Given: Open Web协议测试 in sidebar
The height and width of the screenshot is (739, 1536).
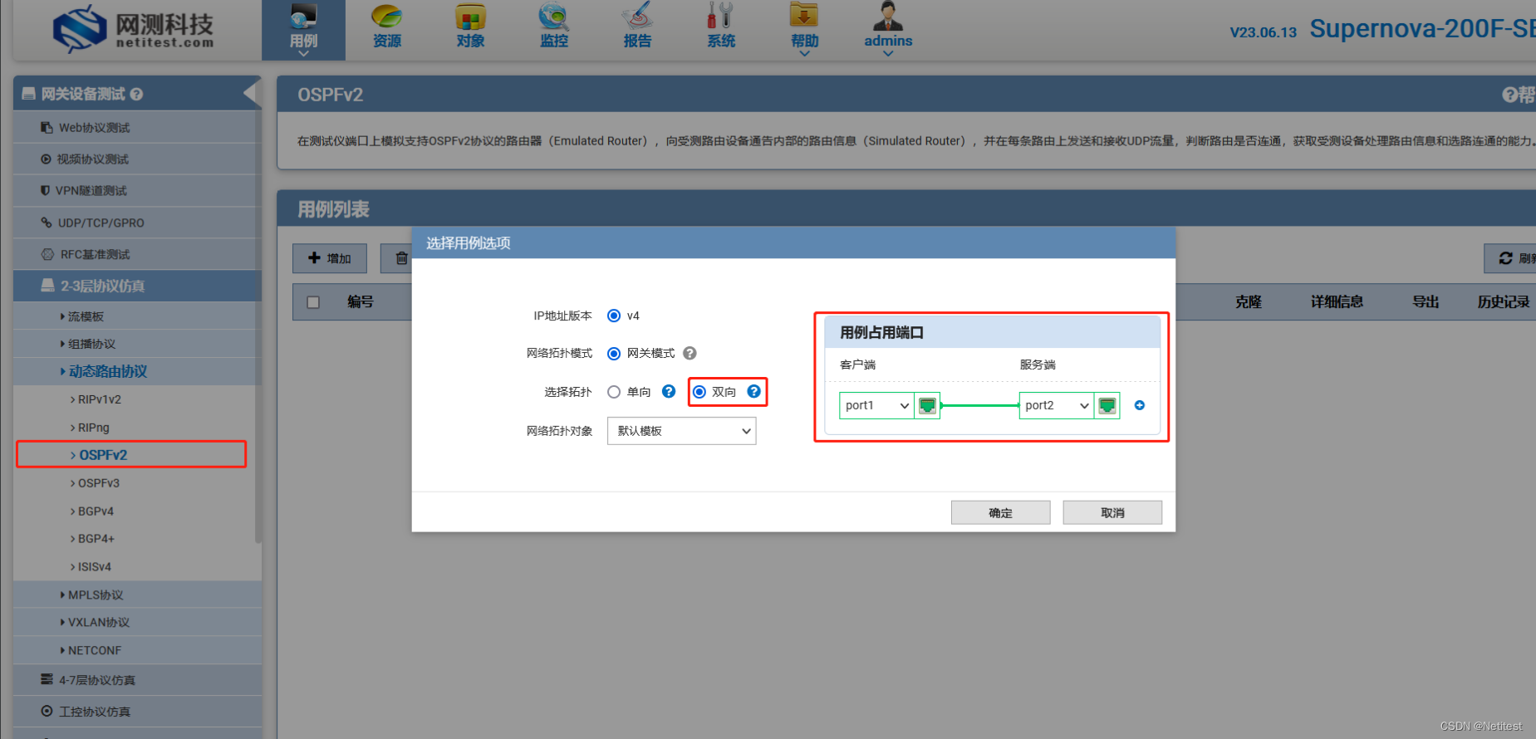Looking at the screenshot, I should coord(137,128).
